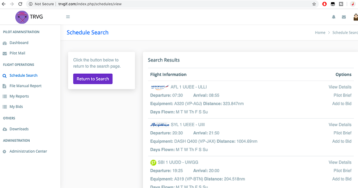358x188 pixels.
Task: Open Downloads in sidebar
Action: coord(19,129)
